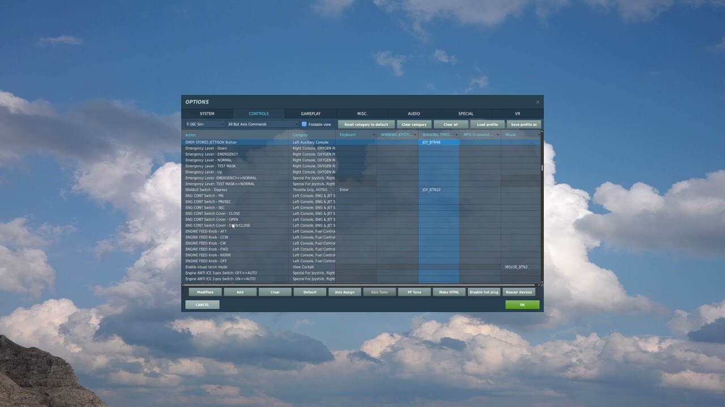Click the Axis Assign button
The image size is (725, 407).
pos(344,292)
